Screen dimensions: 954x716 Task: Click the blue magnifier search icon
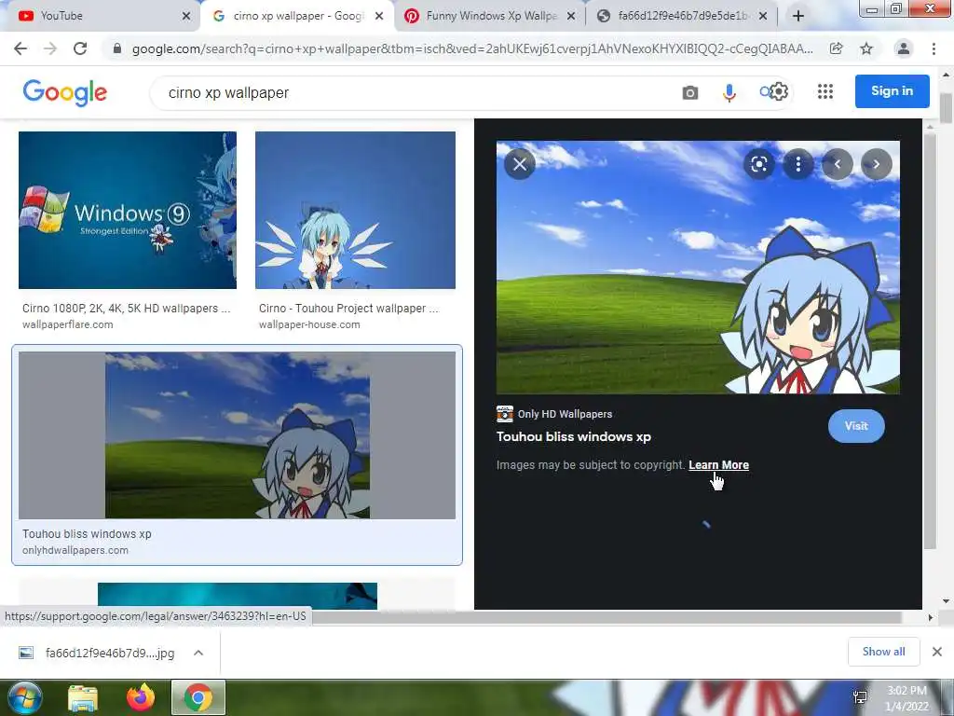click(766, 92)
